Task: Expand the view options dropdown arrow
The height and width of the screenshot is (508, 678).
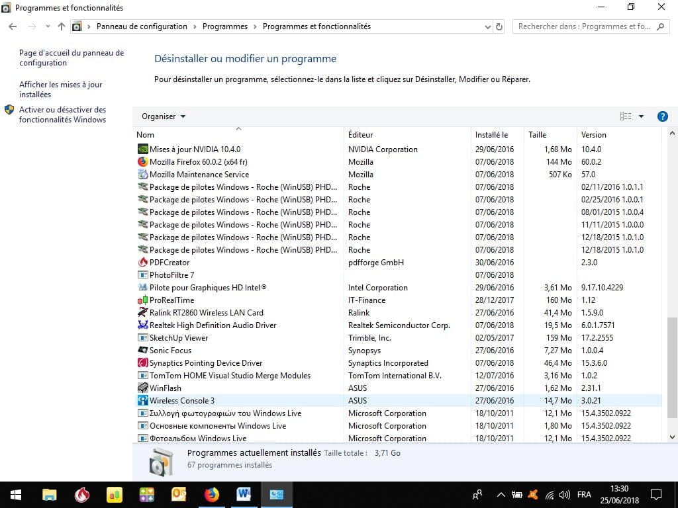Action: coord(641,116)
